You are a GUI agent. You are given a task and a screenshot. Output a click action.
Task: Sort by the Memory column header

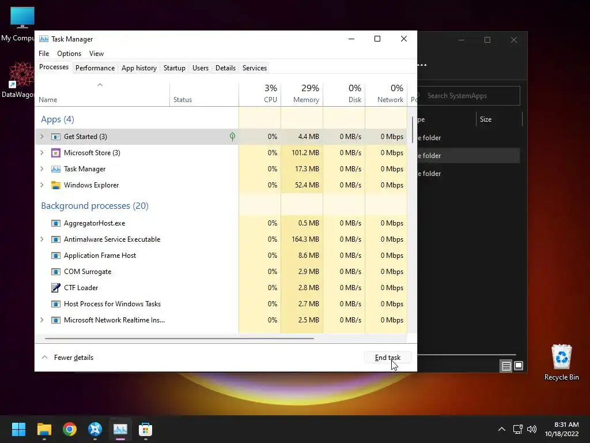click(x=302, y=94)
